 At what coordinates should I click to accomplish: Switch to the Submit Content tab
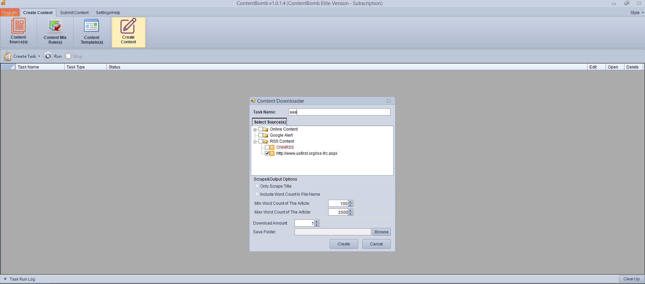pyautogui.click(x=74, y=13)
